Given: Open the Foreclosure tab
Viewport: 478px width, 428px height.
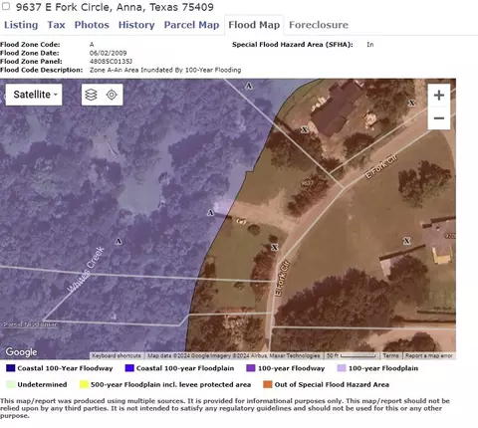Looking at the screenshot, I should [x=319, y=25].
